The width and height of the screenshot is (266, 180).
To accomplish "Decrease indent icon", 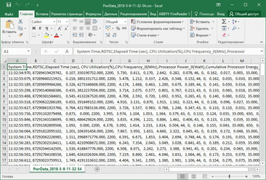I will click(x=75, y=35).
